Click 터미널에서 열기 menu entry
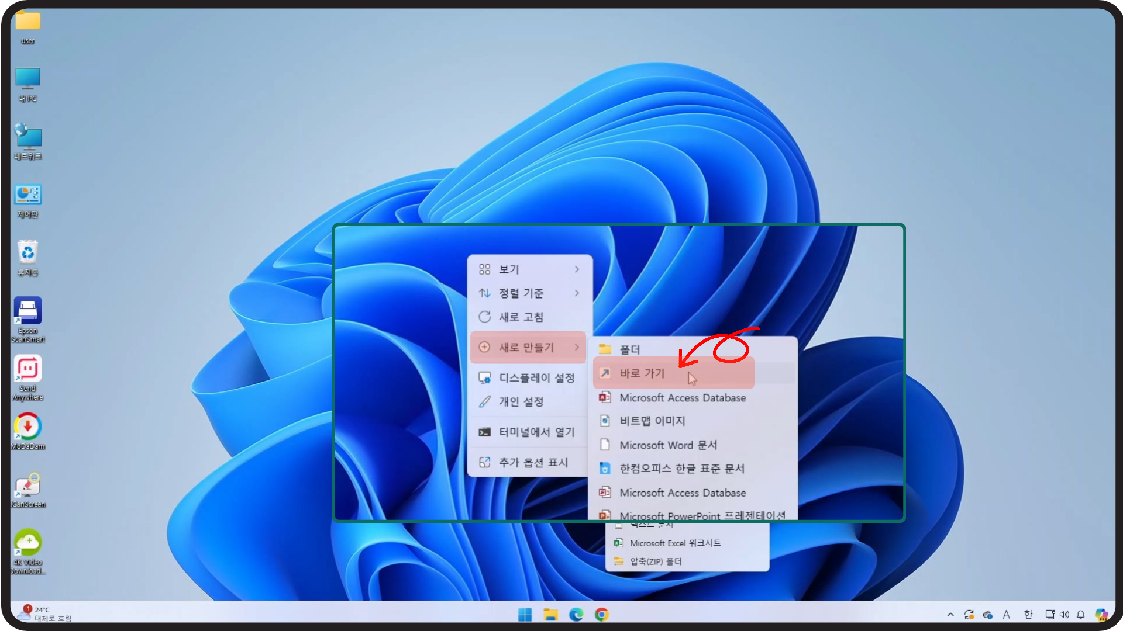The image size is (1123, 631). (x=536, y=432)
